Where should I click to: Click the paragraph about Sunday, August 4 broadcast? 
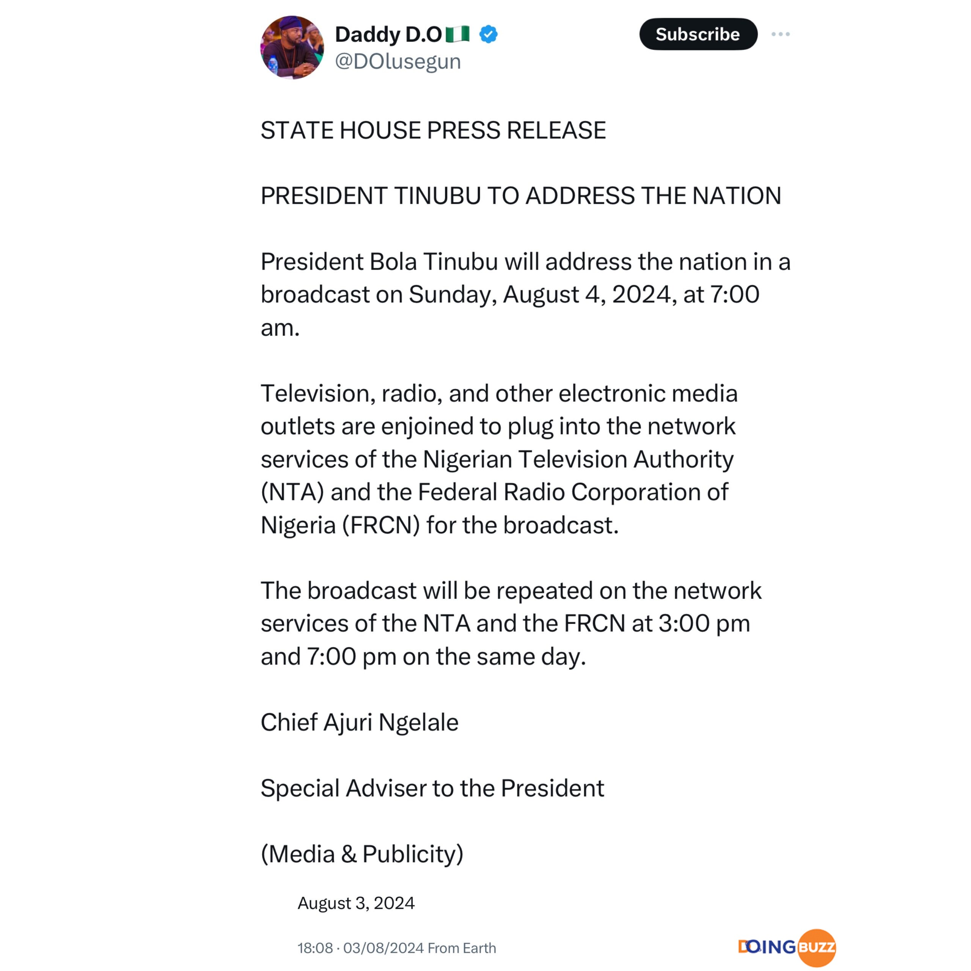[525, 294]
